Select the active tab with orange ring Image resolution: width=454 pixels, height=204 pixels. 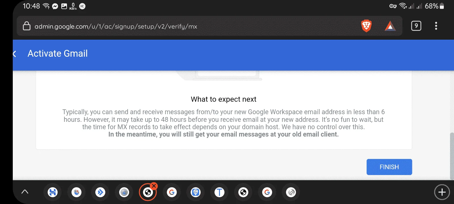pos(148,192)
